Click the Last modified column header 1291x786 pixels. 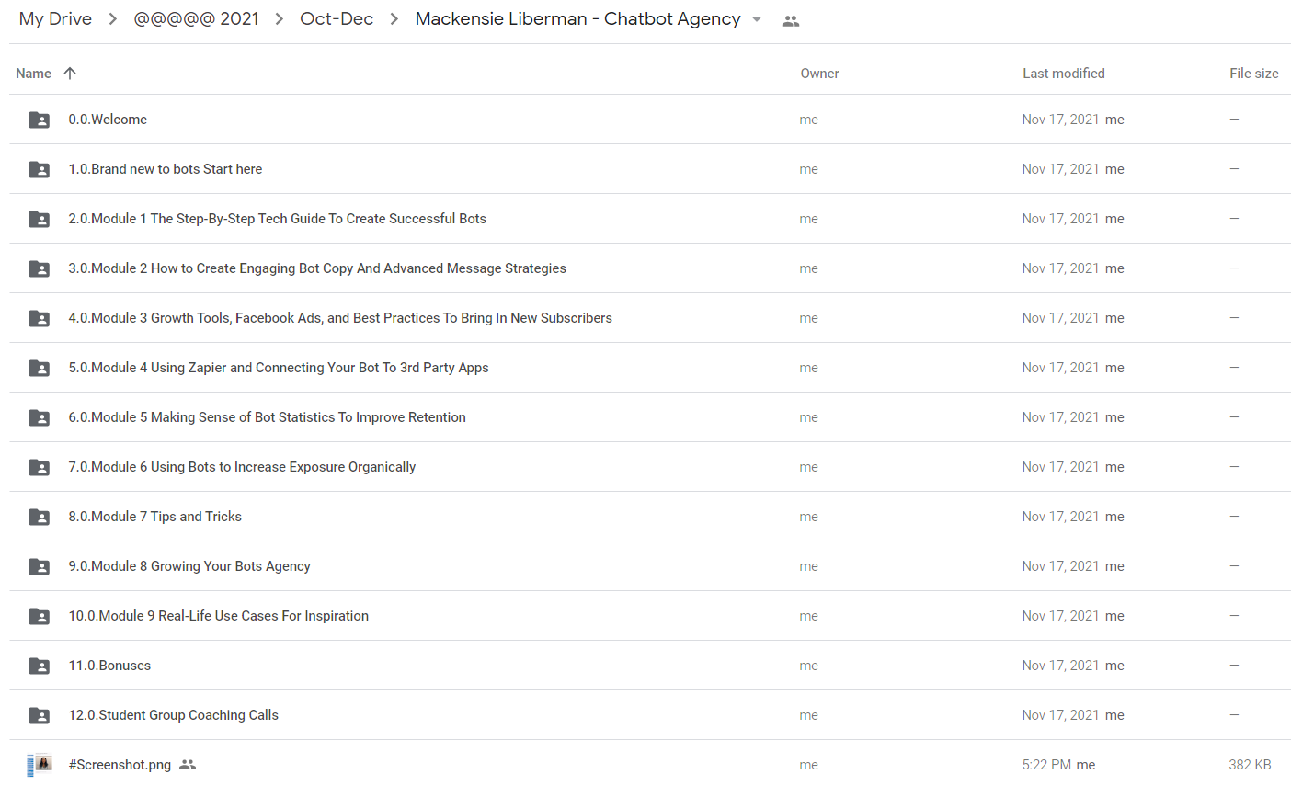(x=1064, y=74)
